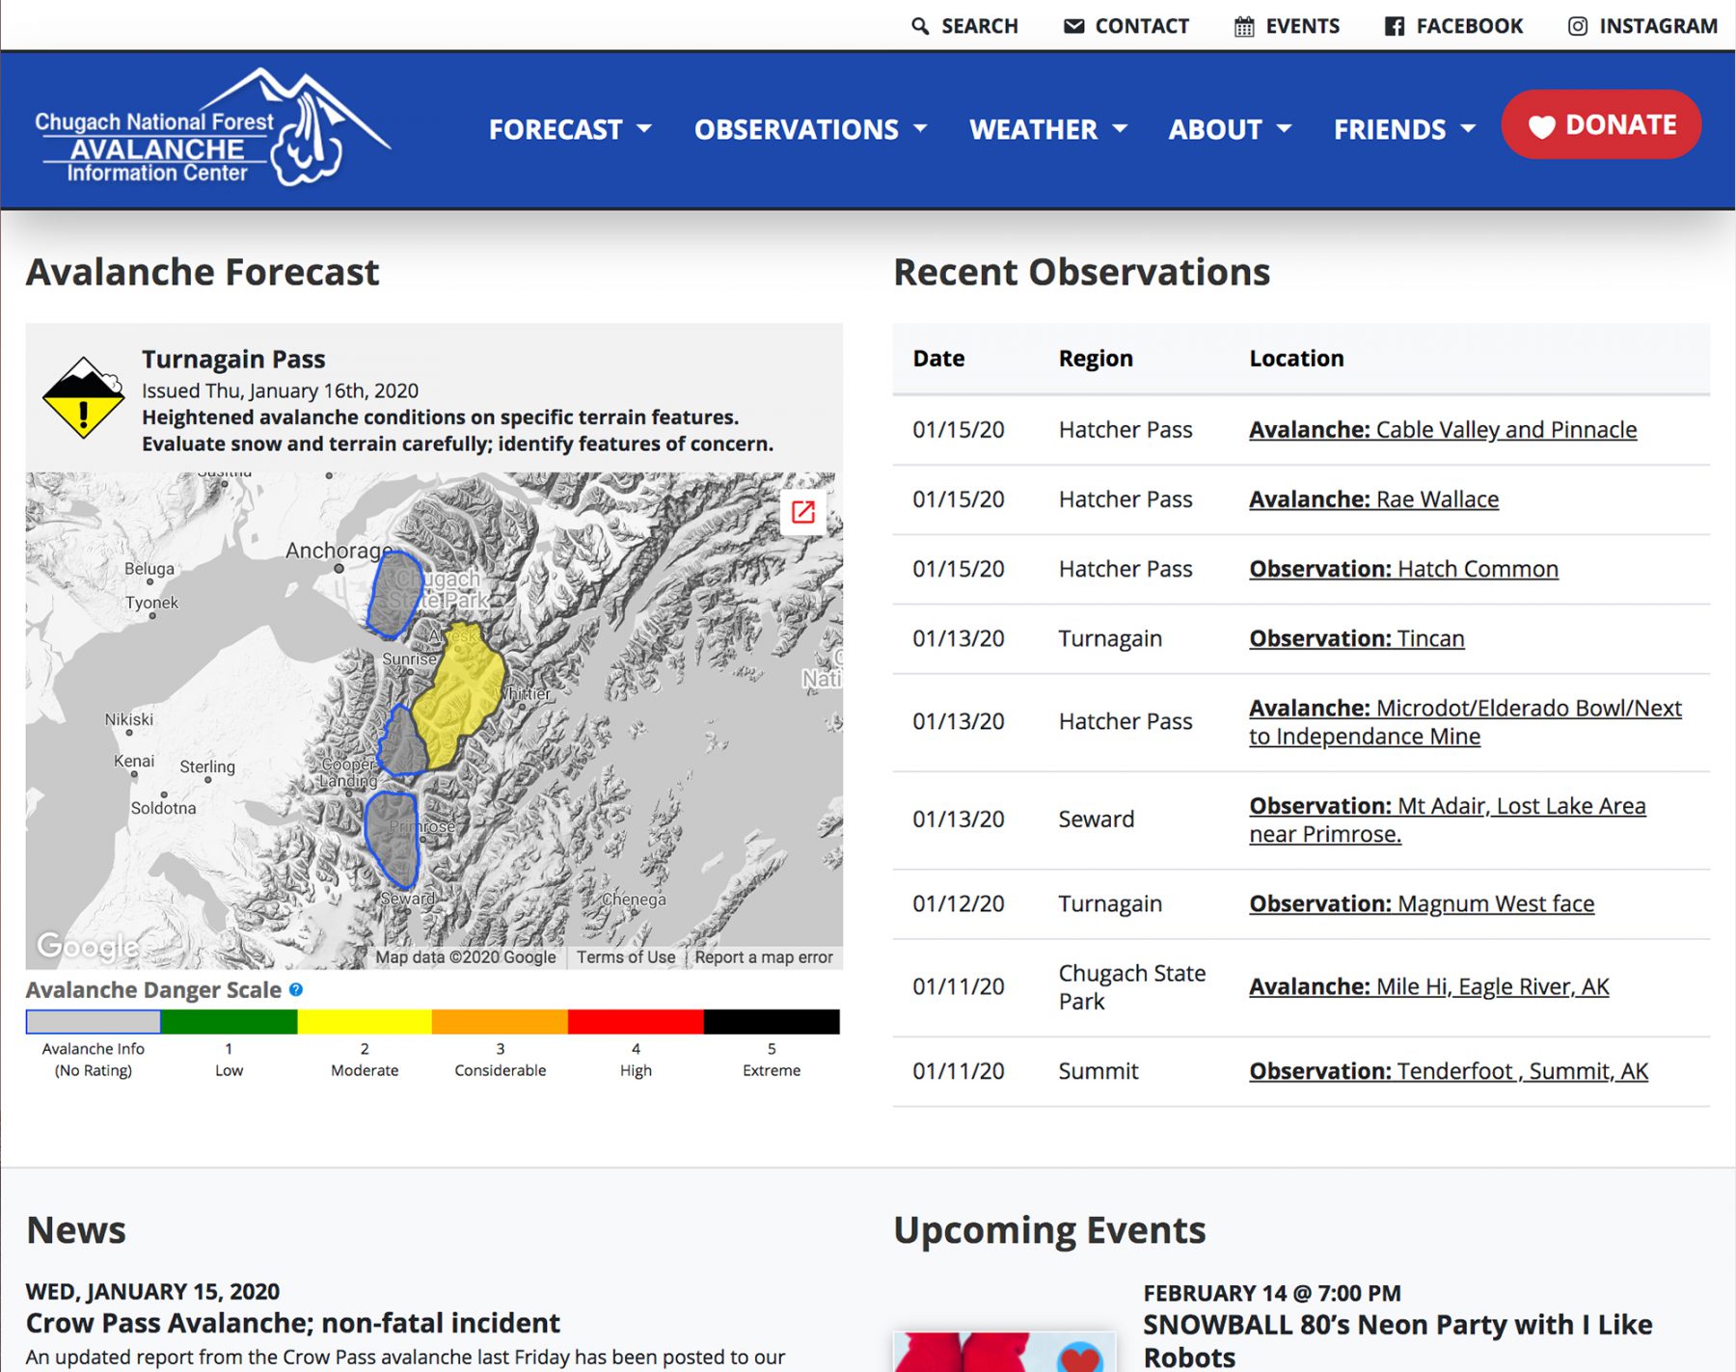Click the Avalanche Danger Scale help icon
The height and width of the screenshot is (1372, 1736).
tap(296, 989)
